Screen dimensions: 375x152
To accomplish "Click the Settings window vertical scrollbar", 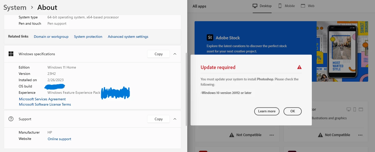I will (x=186, y=89).
